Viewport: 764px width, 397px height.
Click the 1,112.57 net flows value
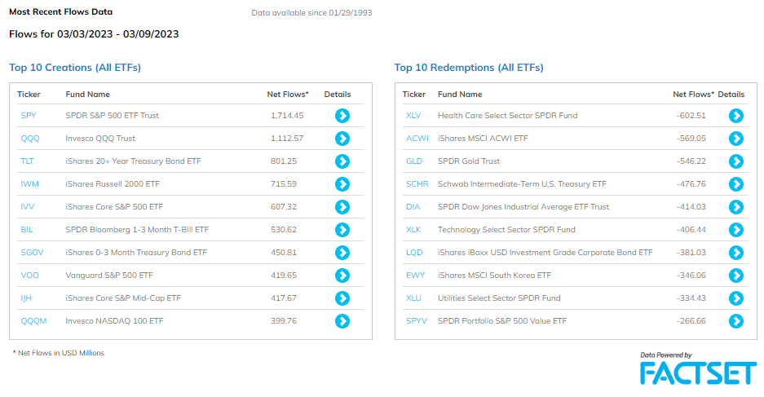pos(287,139)
